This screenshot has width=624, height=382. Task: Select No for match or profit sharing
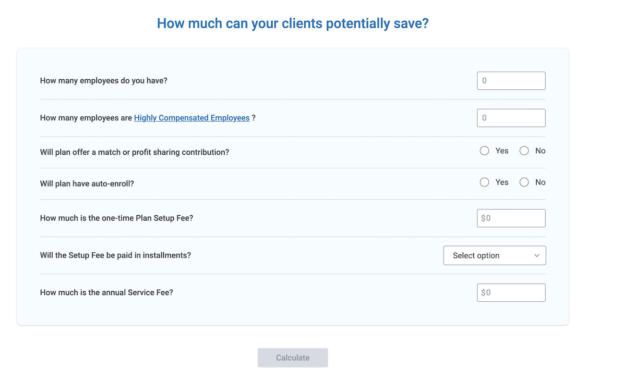pos(524,151)
